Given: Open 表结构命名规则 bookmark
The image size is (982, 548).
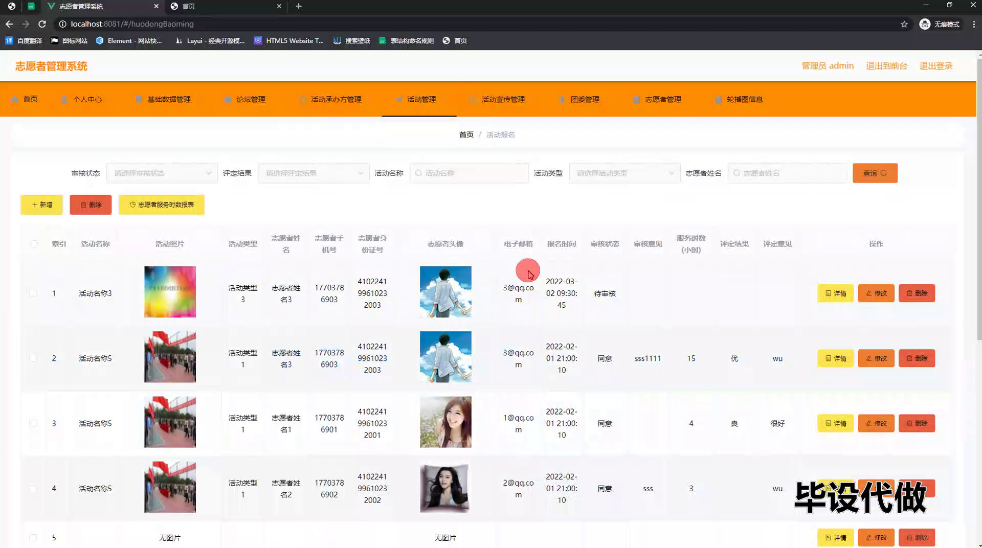Looking at the screenshot, I should [407, 40].
